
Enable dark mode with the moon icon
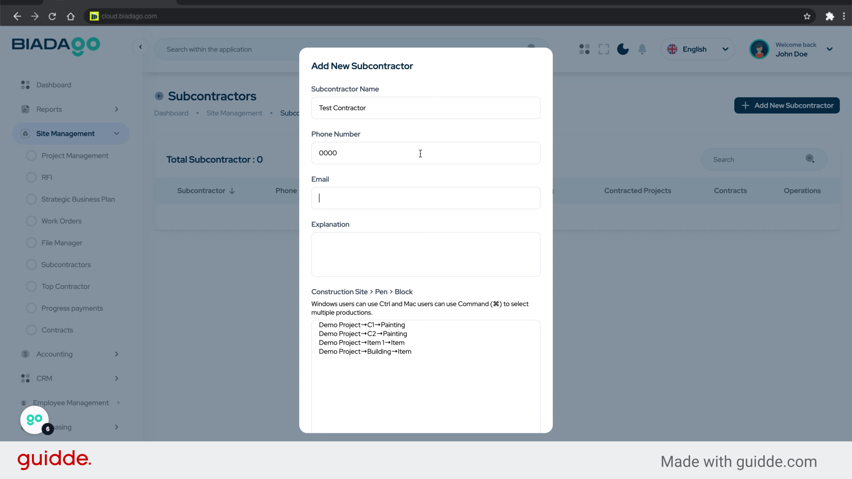pos(623,49)
